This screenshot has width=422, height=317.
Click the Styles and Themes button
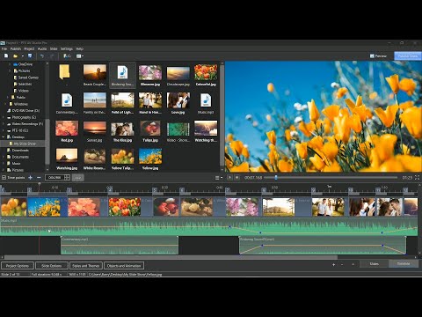[x=86, y=266]
